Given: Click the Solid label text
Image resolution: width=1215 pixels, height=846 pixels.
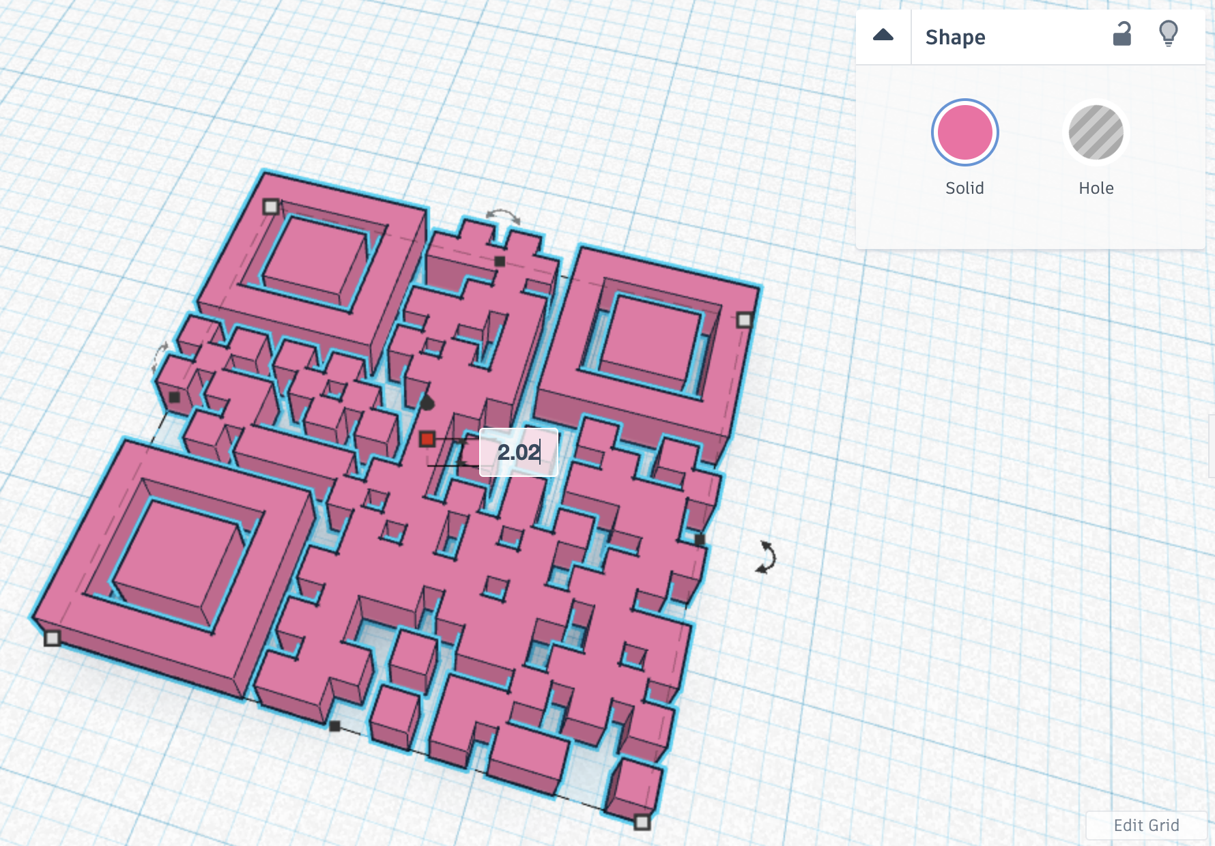Looking at the screenshot, I should click(x=964, y=188).
